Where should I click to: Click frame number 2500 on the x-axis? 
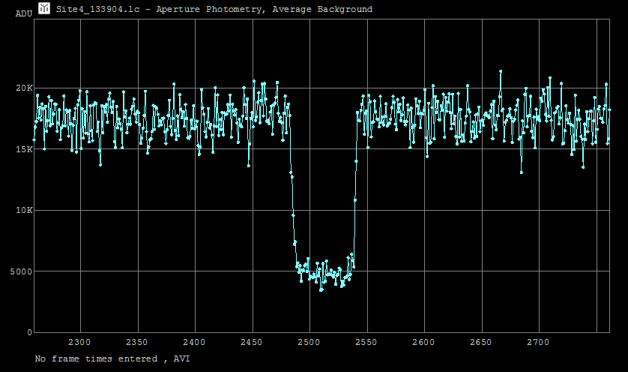tap(309, 342)
